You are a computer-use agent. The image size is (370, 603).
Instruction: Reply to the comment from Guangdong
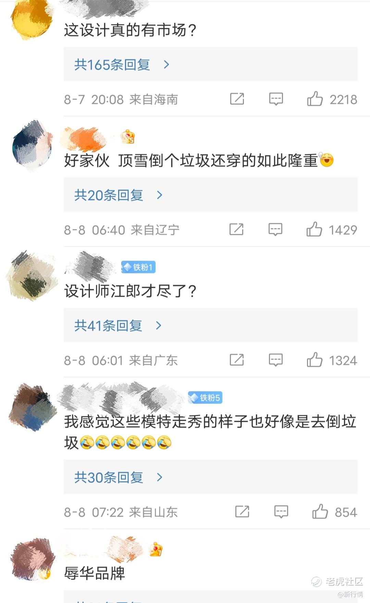(276, 360)
